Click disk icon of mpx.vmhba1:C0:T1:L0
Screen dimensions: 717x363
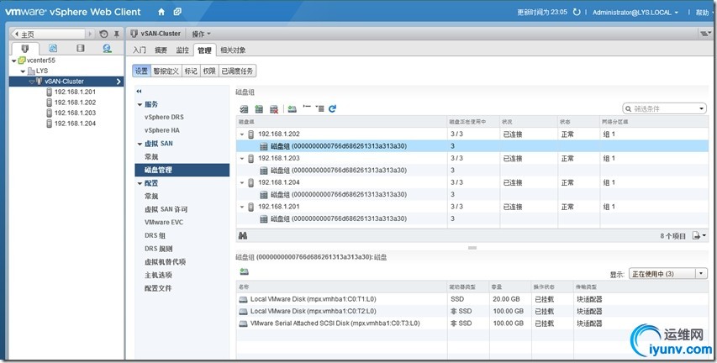(243, 299)
